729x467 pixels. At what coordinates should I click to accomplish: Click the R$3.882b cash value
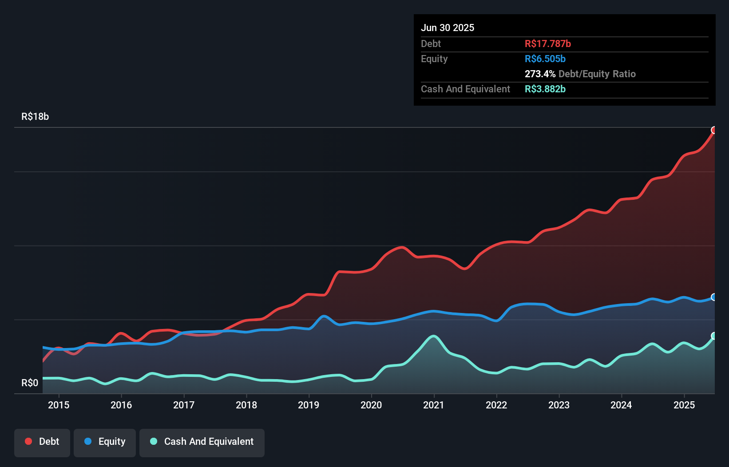click(545, 89)
